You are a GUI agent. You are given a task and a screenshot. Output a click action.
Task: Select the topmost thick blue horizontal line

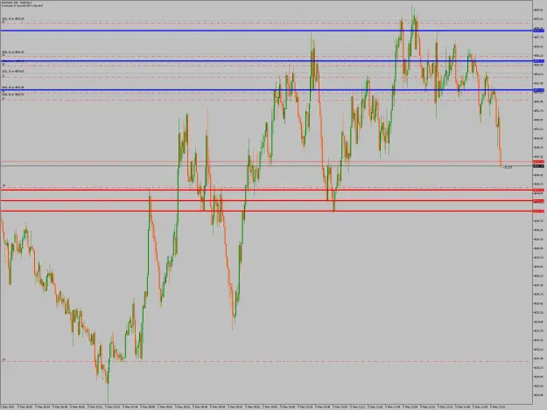267,31
